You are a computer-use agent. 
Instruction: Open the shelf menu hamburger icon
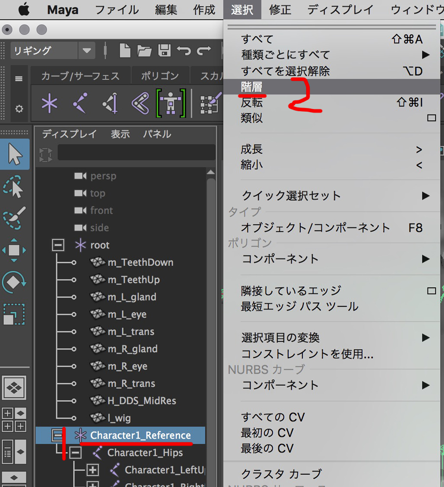tap(18, 78)
